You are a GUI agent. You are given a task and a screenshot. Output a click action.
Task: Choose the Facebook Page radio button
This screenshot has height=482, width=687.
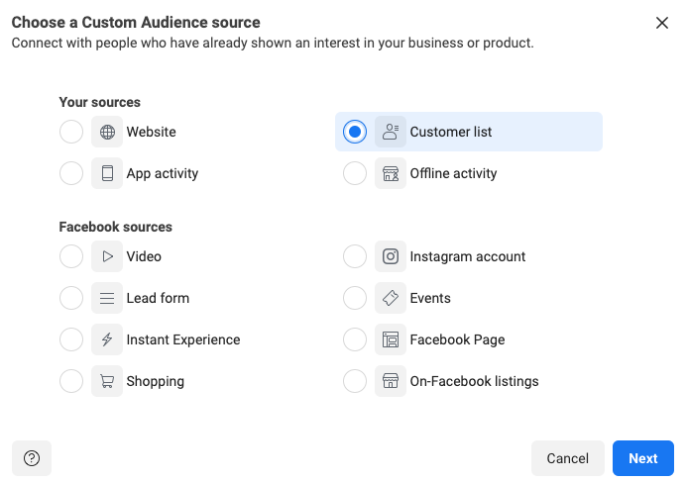pyautogui.click(x=355, y=339)
